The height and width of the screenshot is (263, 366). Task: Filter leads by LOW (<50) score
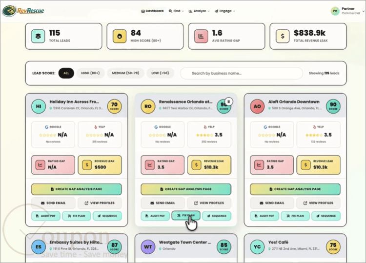click(160, 73)
